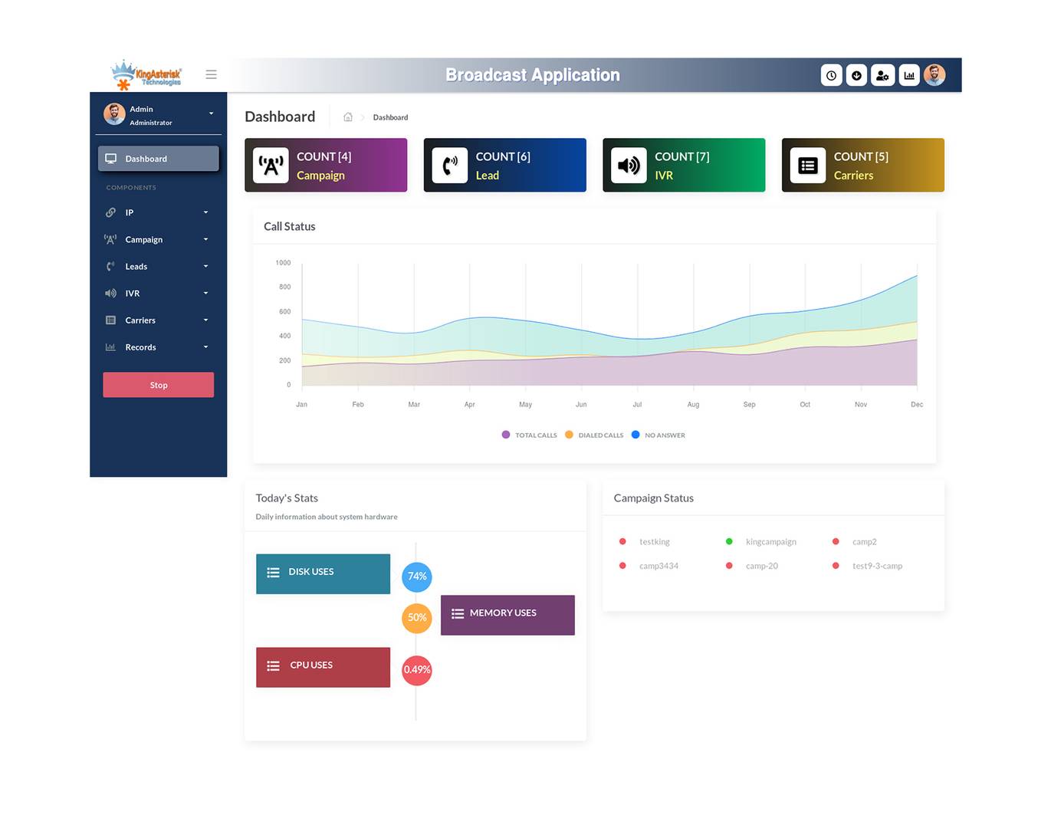Click the Lead count card phone icon

[x=450, y=166]
